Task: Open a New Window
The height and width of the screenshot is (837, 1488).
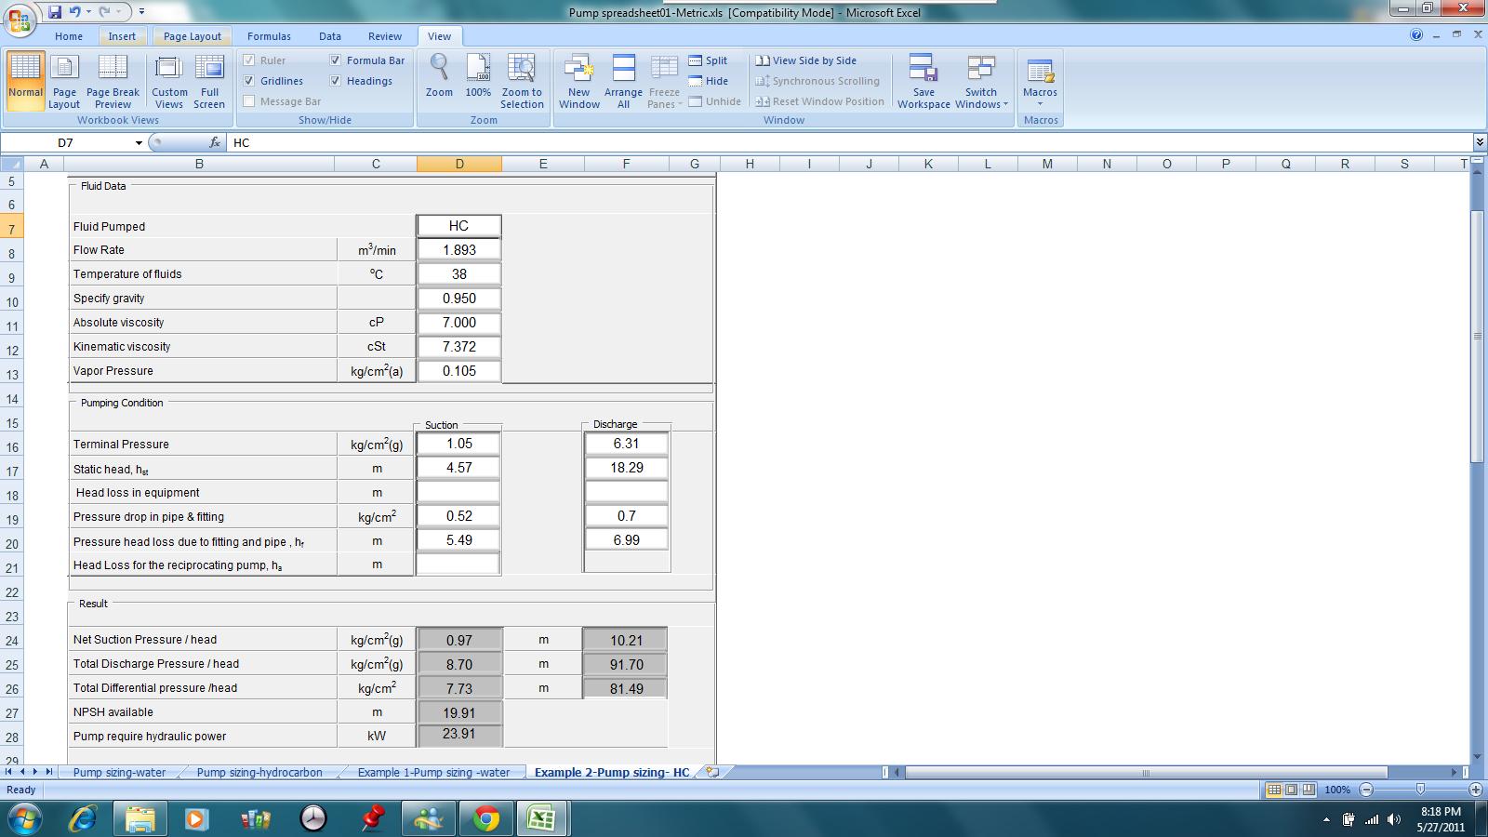Action: pyautogui.click(x=578, y=82)
